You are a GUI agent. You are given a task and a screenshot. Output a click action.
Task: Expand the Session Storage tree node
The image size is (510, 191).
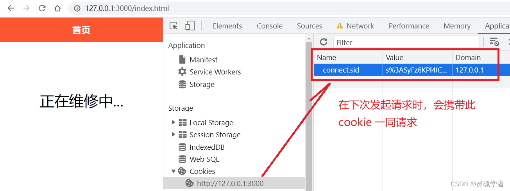click(174, 134)
